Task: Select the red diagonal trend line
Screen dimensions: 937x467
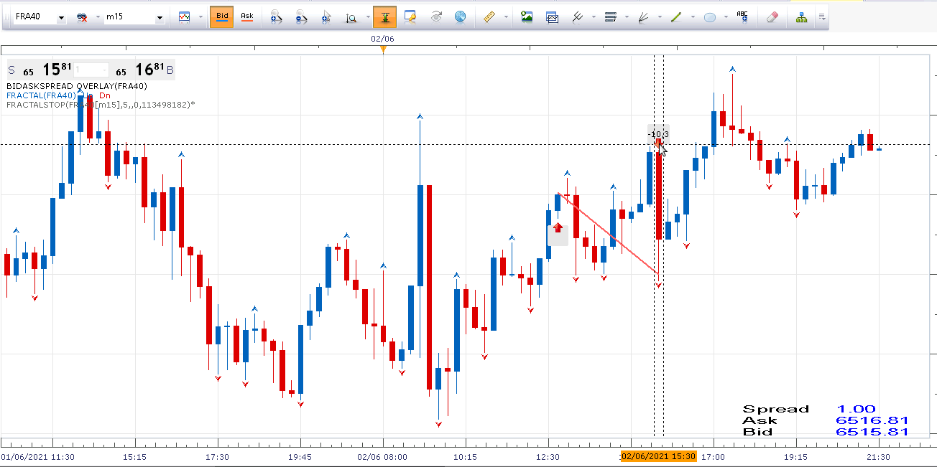Action: pyautogui.click(x=608, y=233)
